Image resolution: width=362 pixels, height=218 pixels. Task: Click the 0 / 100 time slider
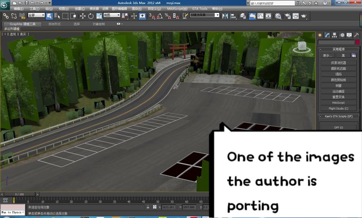pyautogui.click(x=19, y=194)
